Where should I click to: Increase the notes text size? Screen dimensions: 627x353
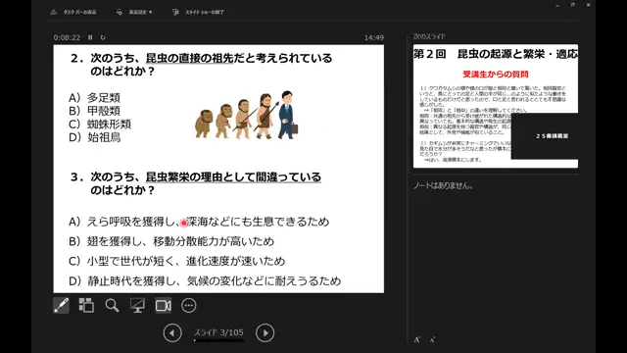(417, 339)
